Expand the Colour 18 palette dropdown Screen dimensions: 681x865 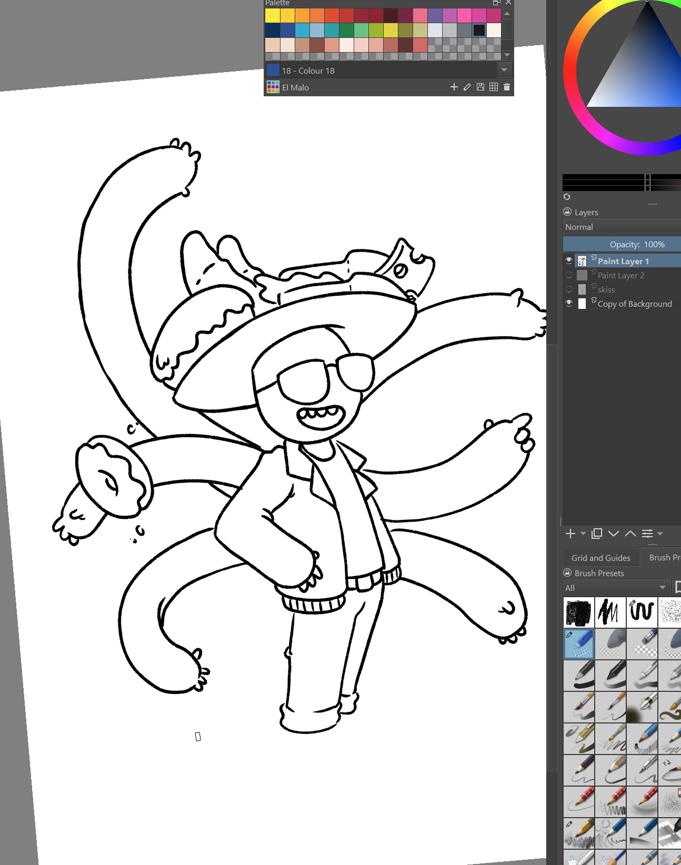click(x=504, y=70)
